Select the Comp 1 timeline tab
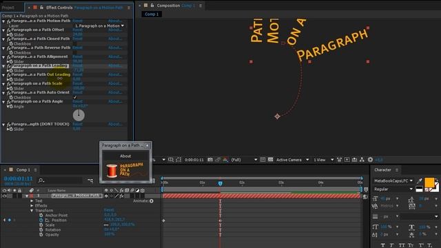Image resolution: width=441 pixels, height=248 pixels. click(x=23, y=170)
